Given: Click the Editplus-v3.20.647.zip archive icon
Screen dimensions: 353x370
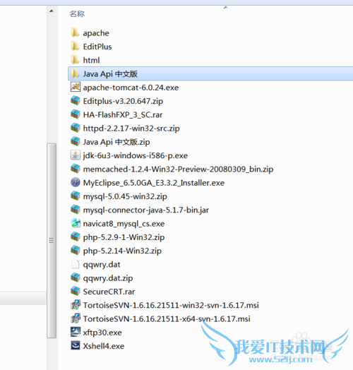Looking at the screenshot, I should point(76,101).
